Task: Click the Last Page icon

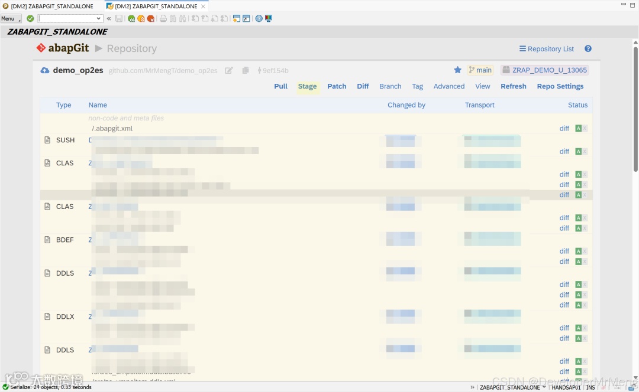Action: pyautogui.click(x=224, y=18)
